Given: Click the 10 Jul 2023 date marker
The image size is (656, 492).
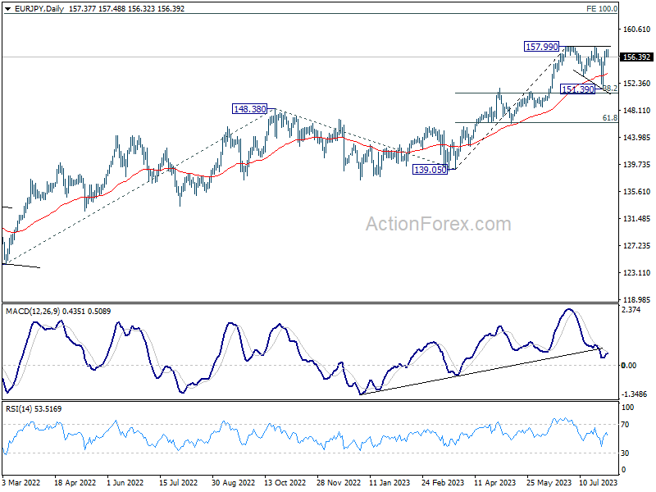Looking at the screenshot, I should (x=599, y=482).
